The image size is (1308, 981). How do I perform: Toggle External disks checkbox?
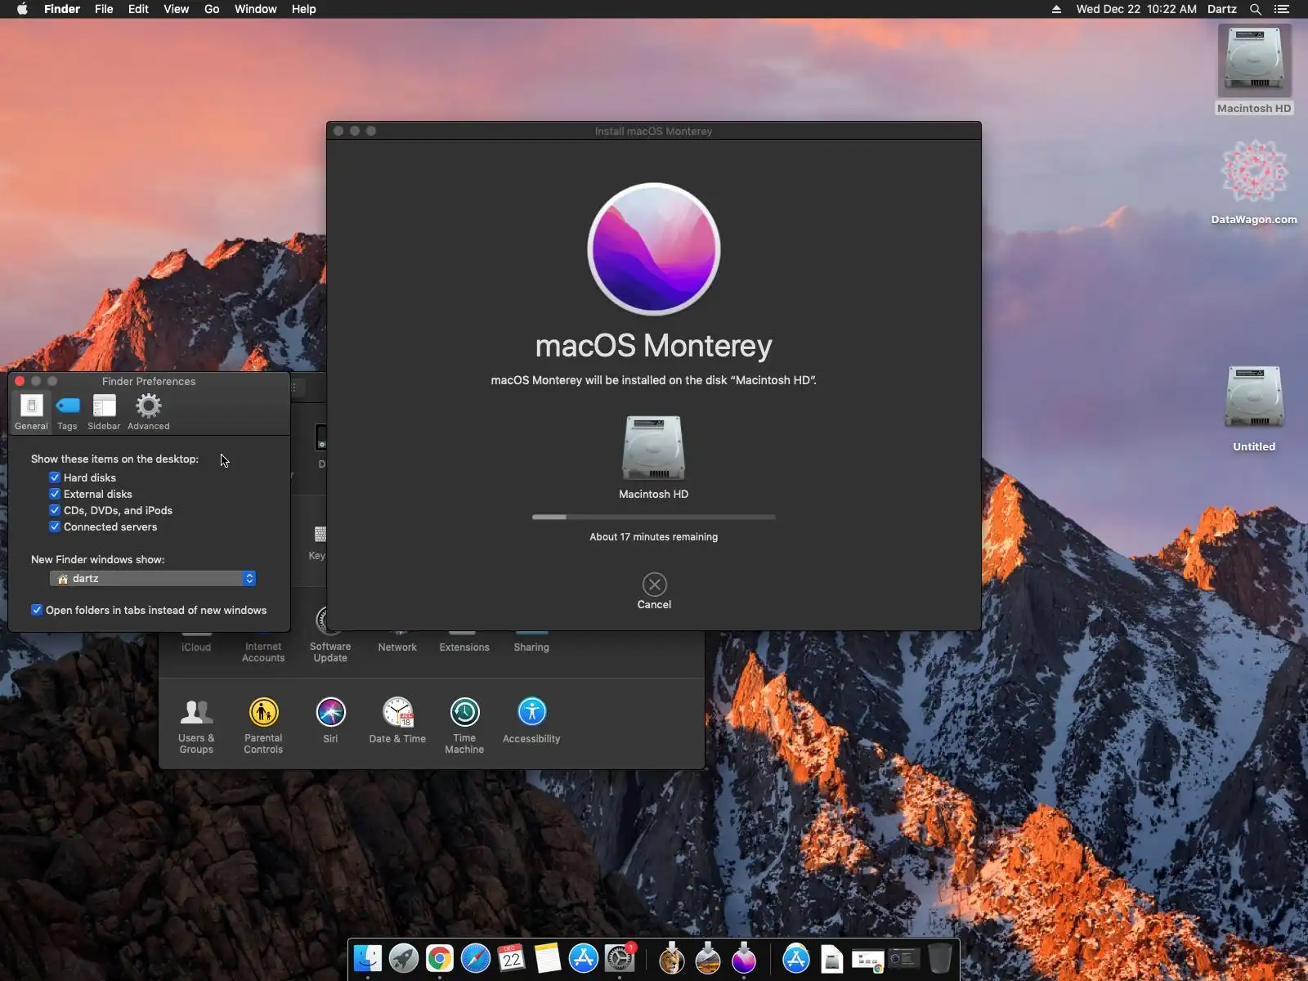tap(55, 494)
